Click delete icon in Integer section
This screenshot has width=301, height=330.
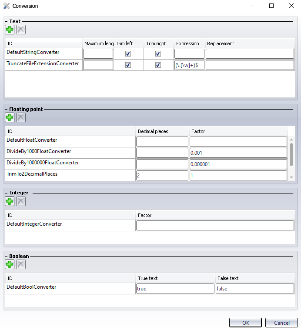click(x=21, y=201)
